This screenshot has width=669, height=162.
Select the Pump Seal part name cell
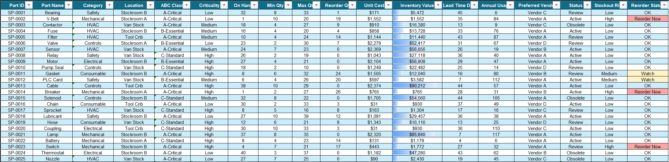tap(53, 68)
